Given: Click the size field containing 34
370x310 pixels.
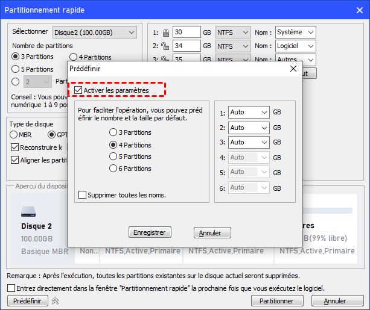Looking at the screenshot, I should click(187, 46).
